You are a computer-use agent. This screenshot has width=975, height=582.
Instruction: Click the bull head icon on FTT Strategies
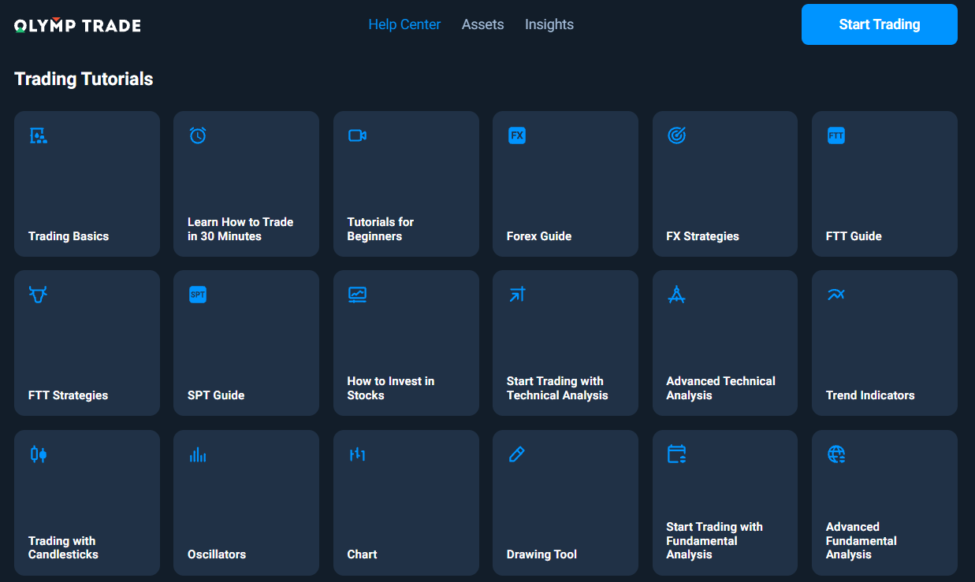click(x=38, y=295)
